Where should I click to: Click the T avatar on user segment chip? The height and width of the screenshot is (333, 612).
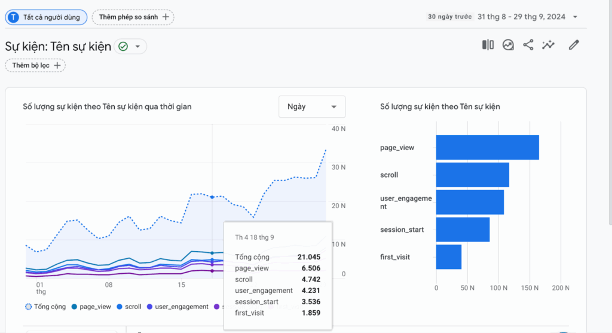(14, 17)
